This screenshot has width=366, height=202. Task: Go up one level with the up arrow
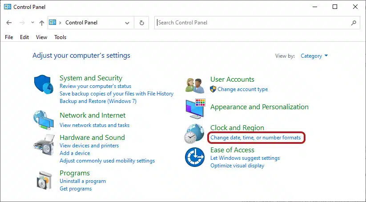tap(42, 23)
